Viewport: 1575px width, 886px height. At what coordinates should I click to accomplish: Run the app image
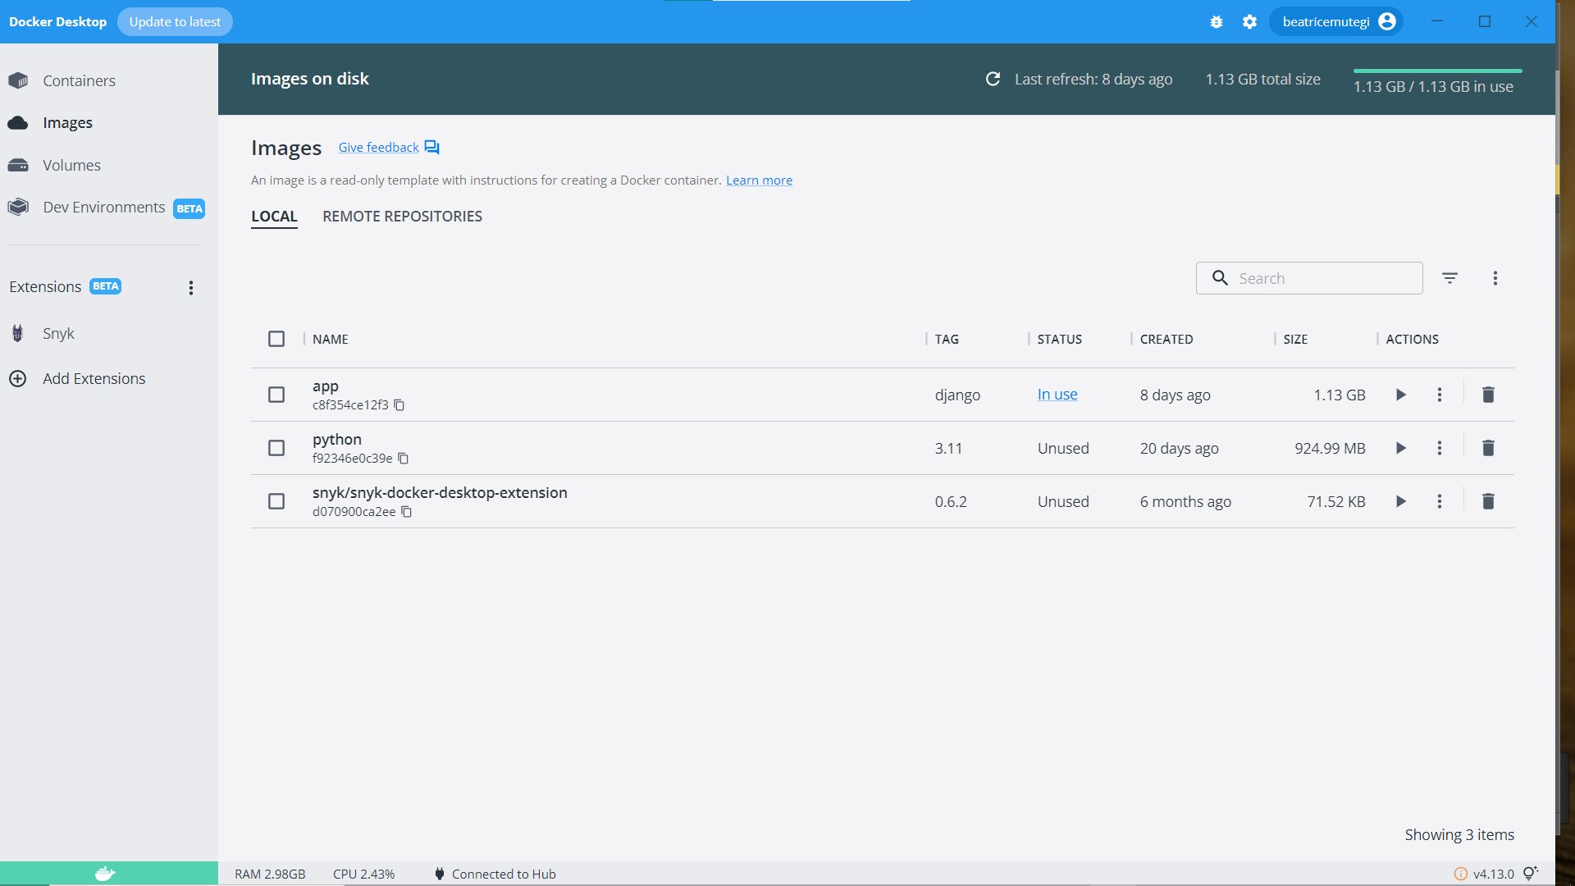coord(1401,395)
